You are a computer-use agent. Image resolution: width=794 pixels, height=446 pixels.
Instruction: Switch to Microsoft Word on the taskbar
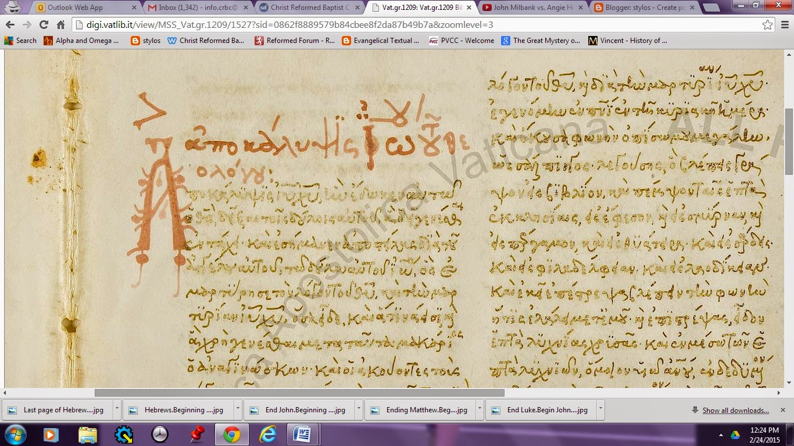[302, 434]
